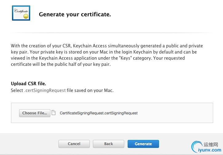223x155 pixels.
Task: Go to previous step with Back
Action: (109, 144)
